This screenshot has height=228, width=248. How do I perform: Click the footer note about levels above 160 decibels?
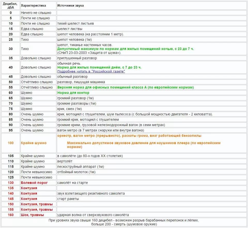pos(124,222)
